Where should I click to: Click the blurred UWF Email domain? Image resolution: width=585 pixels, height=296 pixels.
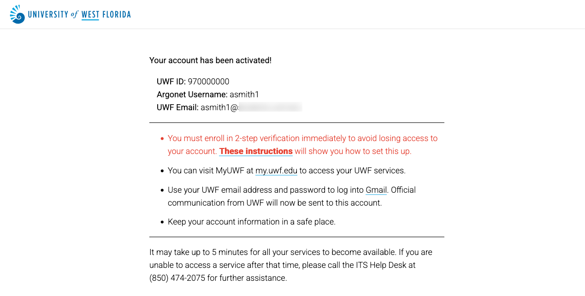tap(270, 107)
